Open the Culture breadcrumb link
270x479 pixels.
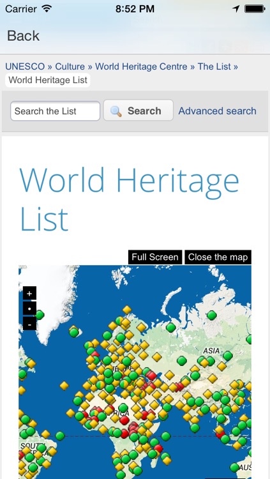70,66
